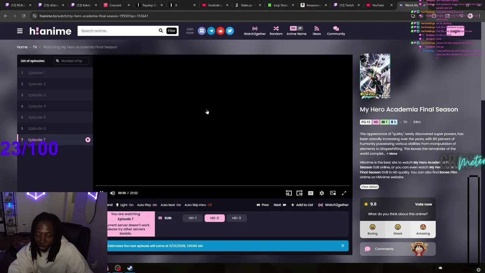Rate the anime as Boring
Viewport: 485px width, 273px height.
tap(372, 229)
